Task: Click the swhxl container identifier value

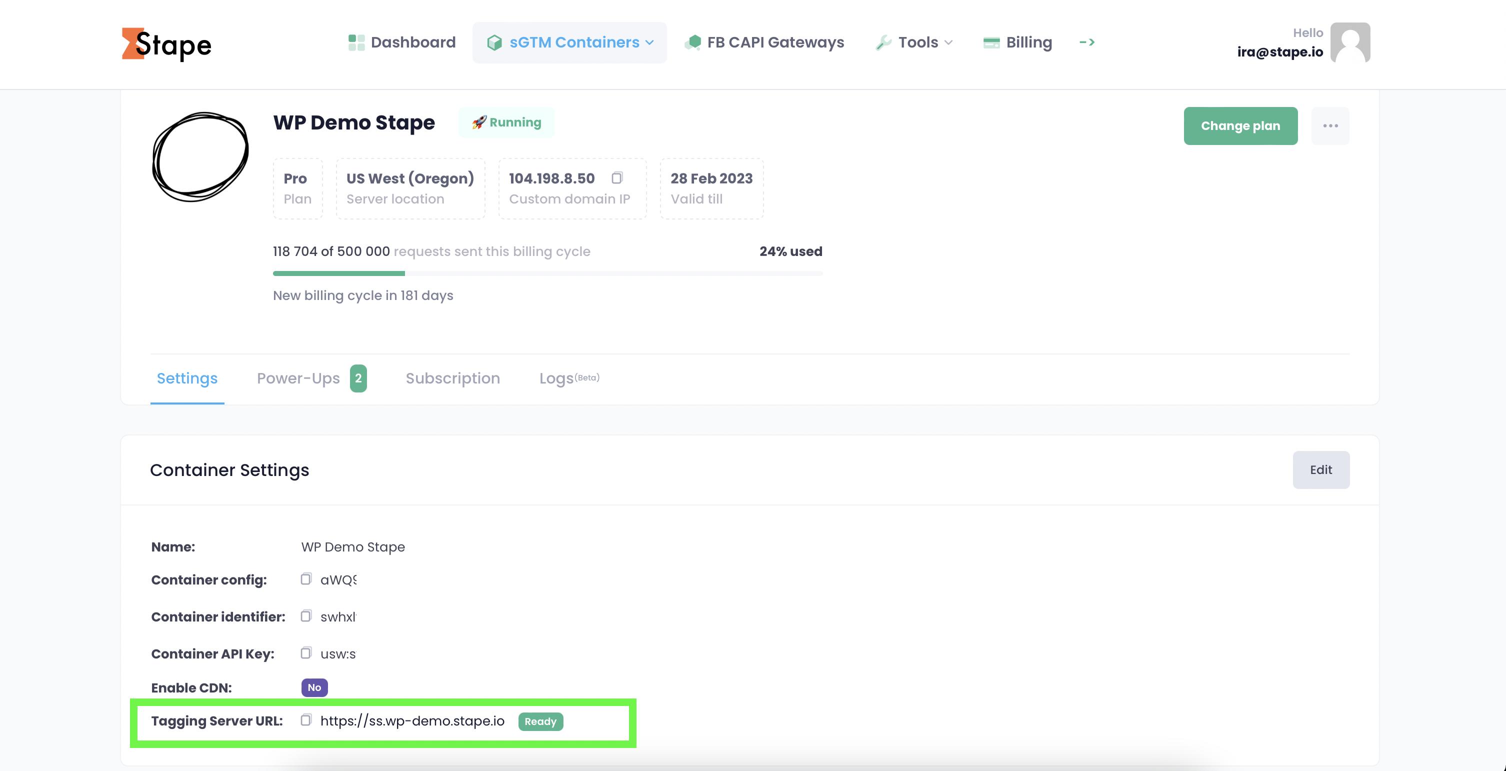Action: [x=338, y=616]
